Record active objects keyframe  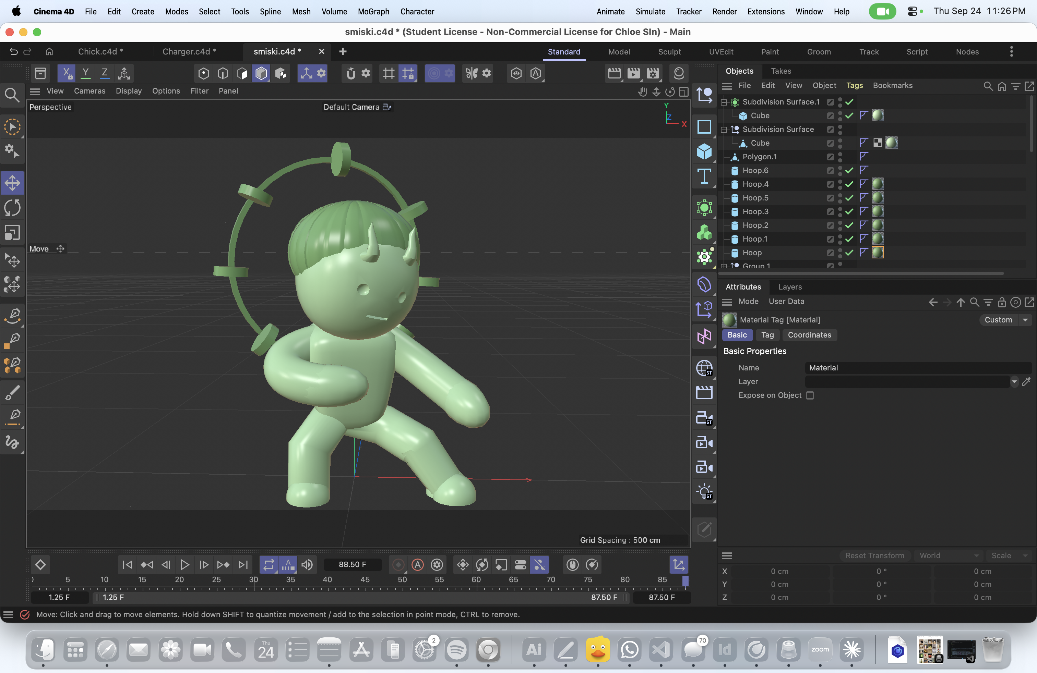[x=398, y=565]
